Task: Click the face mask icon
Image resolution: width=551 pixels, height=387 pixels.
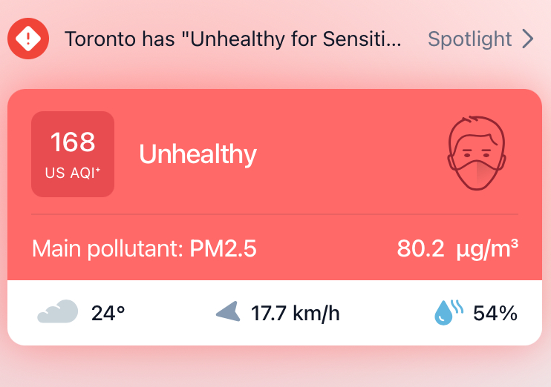Action: point(477,153)
